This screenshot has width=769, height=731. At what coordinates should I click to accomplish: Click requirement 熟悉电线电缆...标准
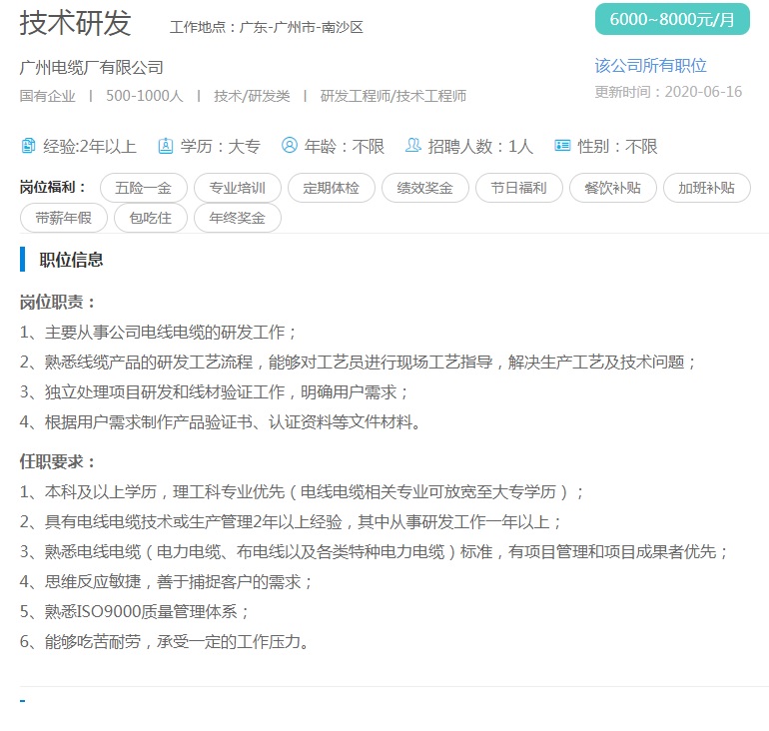click(x=374, y=551)
